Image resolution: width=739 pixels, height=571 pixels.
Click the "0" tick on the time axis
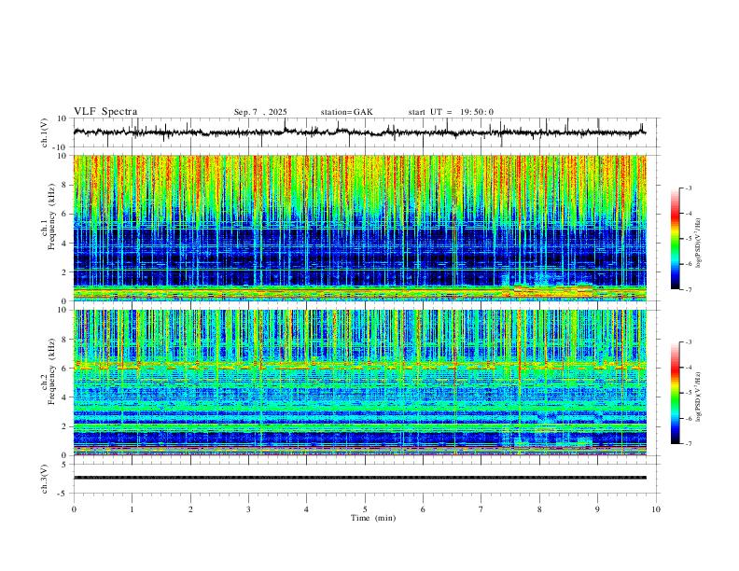(x=74, y=509)
